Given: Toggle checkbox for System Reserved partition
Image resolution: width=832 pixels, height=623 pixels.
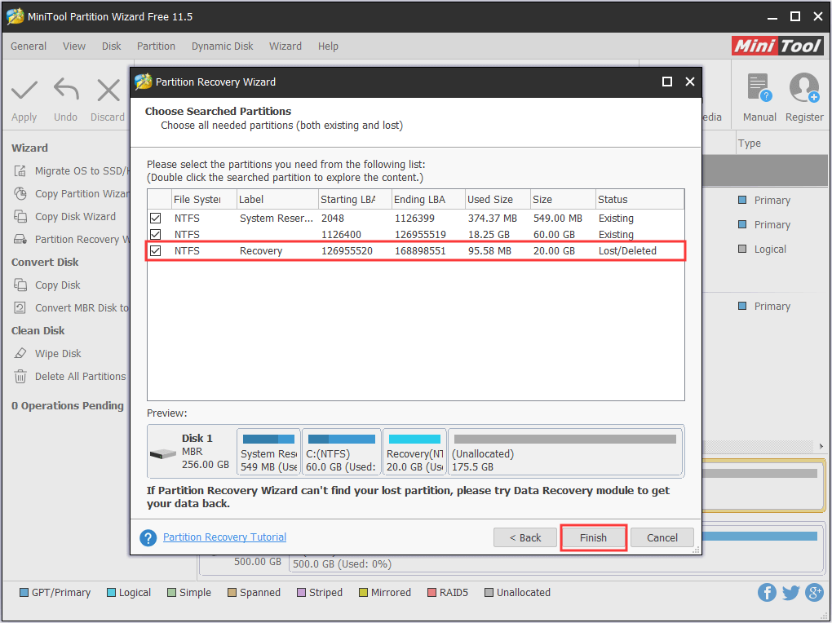Looking at the screenshot, I should 156,218.
